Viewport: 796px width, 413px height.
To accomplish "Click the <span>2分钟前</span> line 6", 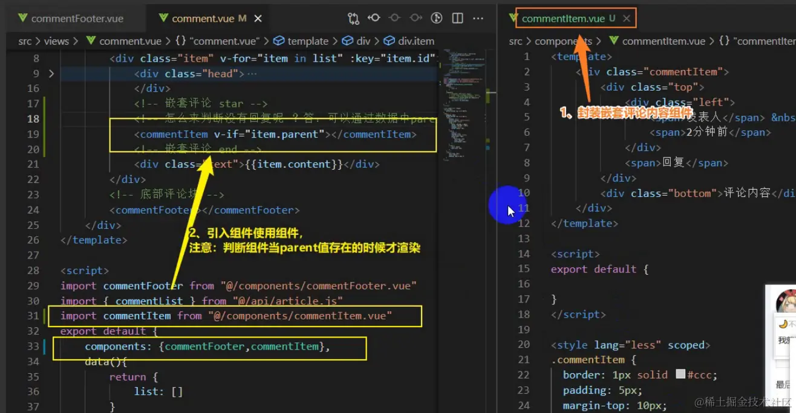I will coord(710,132).
